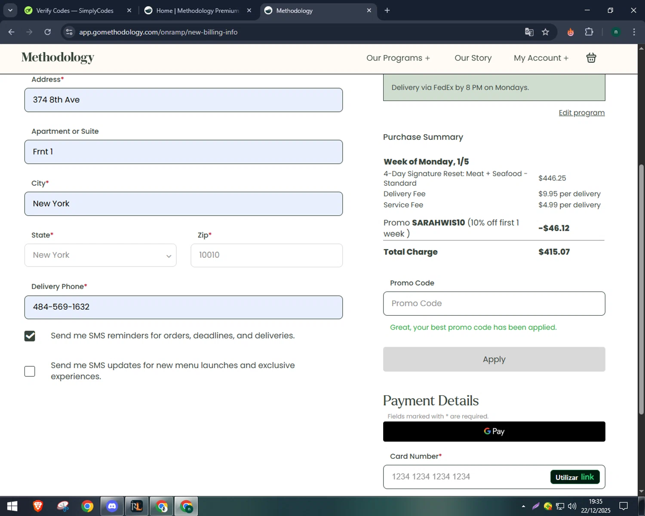Open the tab search dropdown arrow
Image resolution: width=645 pixels, height=516 pixels.
(10, 10)
